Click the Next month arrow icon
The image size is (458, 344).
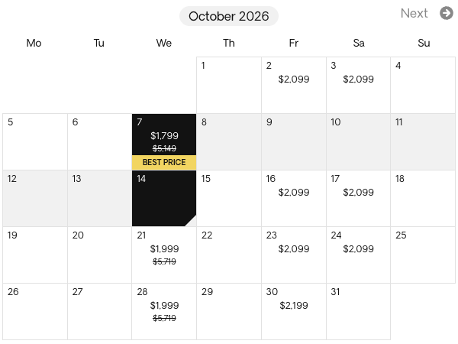(447, 13)
